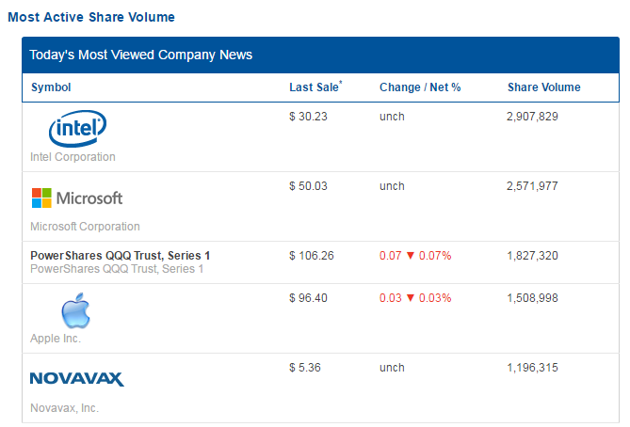Select share volume 2,571,977
Image resolution: width=630 pixels, height=427 pixels.
(532, 186)
